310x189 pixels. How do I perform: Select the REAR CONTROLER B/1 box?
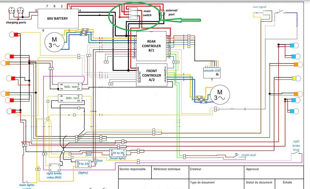click(x=151, y=46)
